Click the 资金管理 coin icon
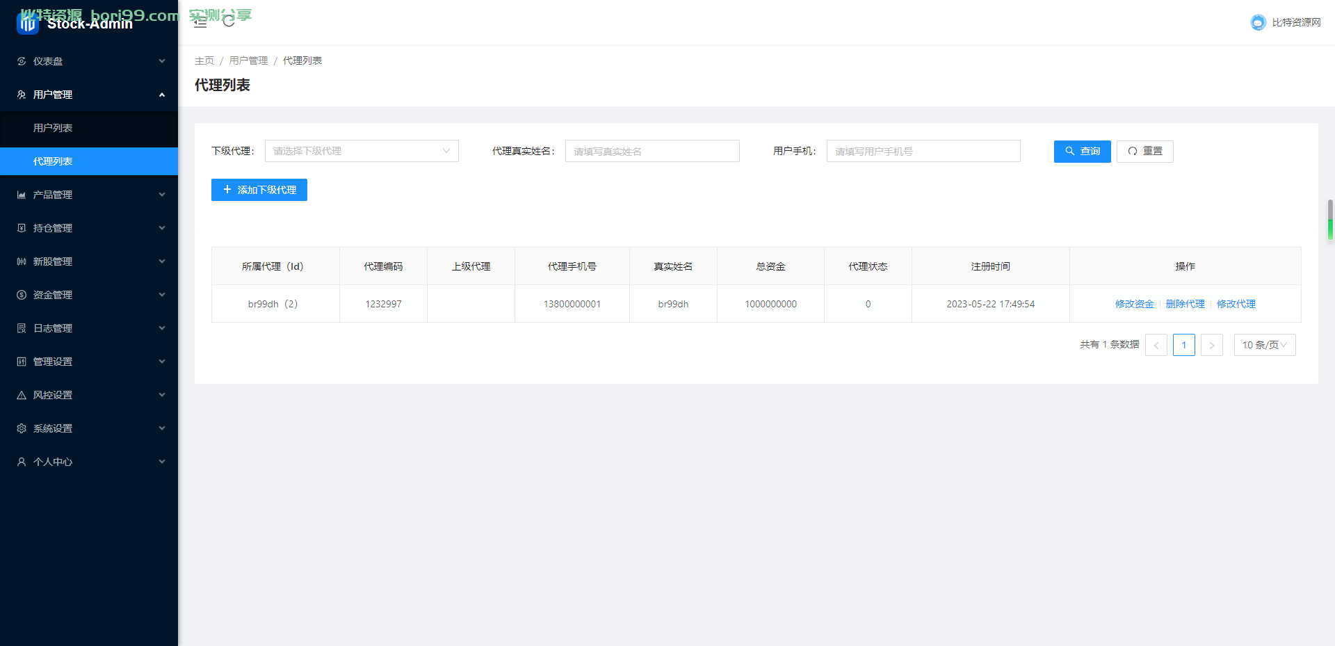 22,295
